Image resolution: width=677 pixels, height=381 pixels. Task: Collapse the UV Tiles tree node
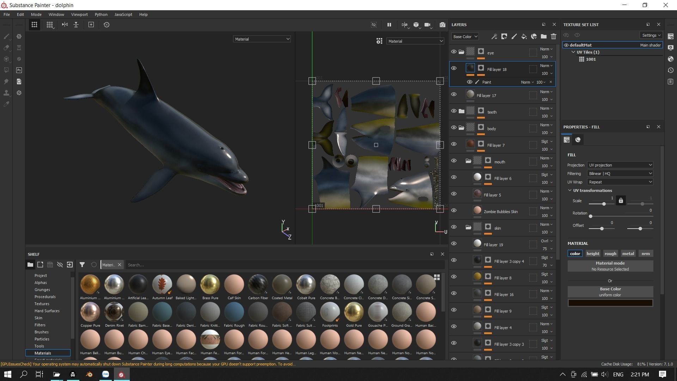pos(573,52)
